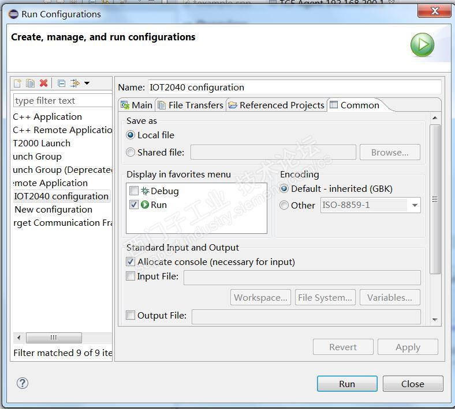This screenshot has width=455, height=409.
Task: Click the Workspace... button
Action: [x=260, y=297]
